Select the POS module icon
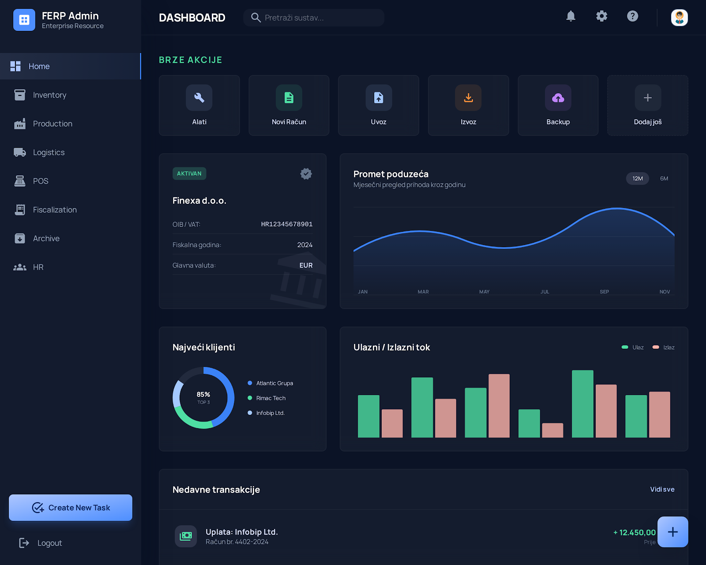Image resolution: width=706 pixels, height=565 pixels. coord(19,181)
